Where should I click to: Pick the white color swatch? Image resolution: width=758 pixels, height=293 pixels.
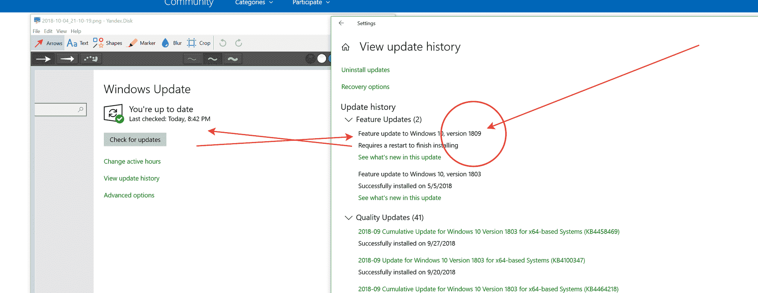tap(321, 59)
